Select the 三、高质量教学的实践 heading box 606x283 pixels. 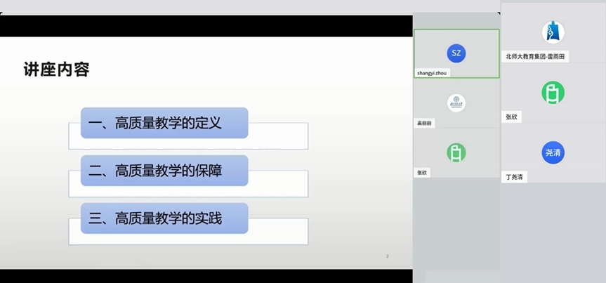click(x=164, y=218)
